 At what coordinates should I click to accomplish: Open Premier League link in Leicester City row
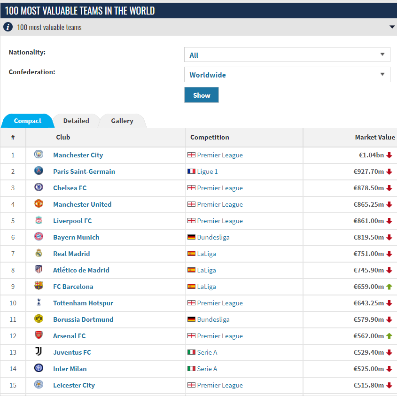click(220, 385)
